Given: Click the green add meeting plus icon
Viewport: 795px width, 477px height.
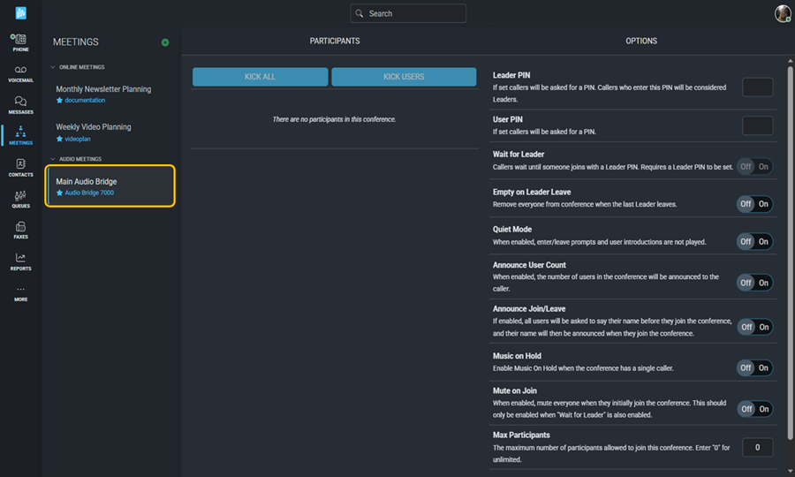Looking at the screenshot, I should point(165,42).
